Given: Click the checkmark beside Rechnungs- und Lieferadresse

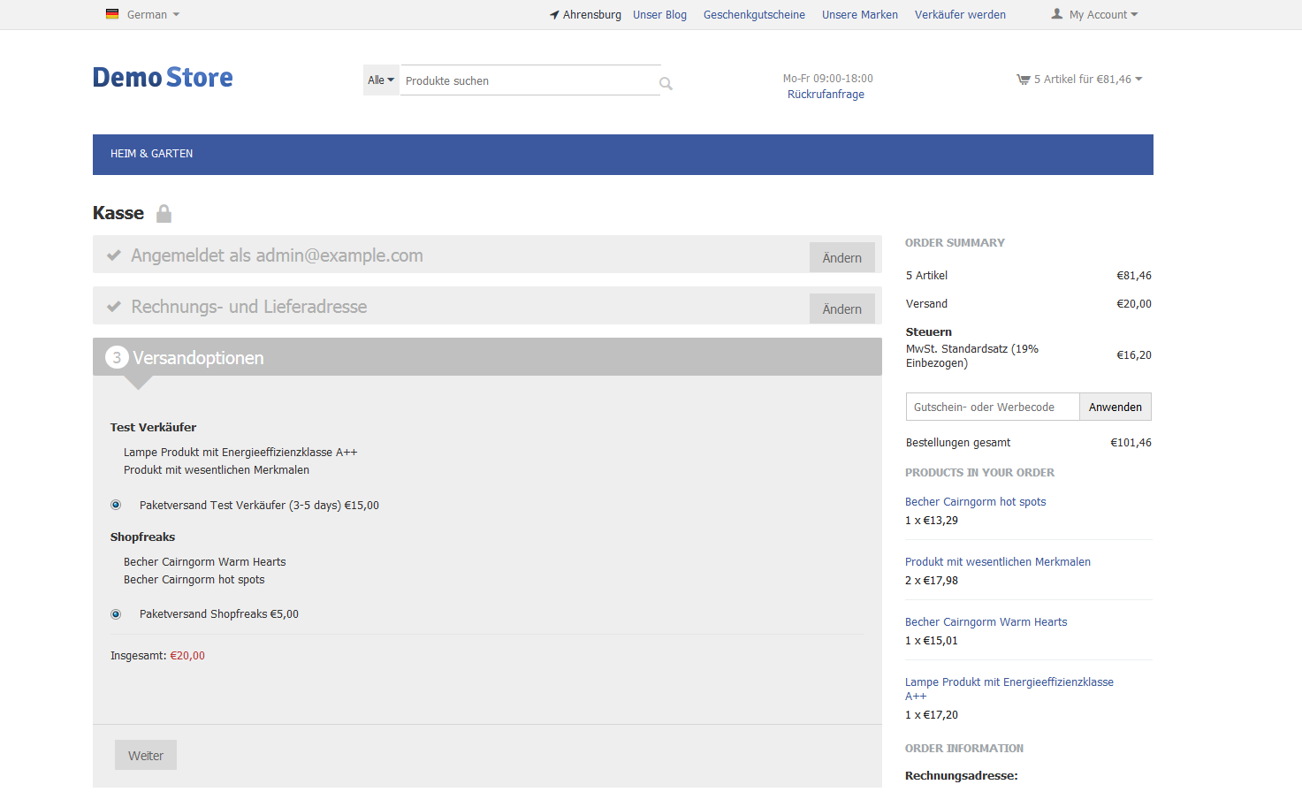Looking at the screenshot, I should [x=114, y=307].
